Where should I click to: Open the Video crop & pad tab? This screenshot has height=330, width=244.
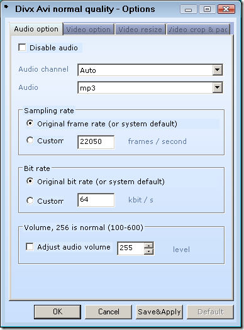coord(198,30)
